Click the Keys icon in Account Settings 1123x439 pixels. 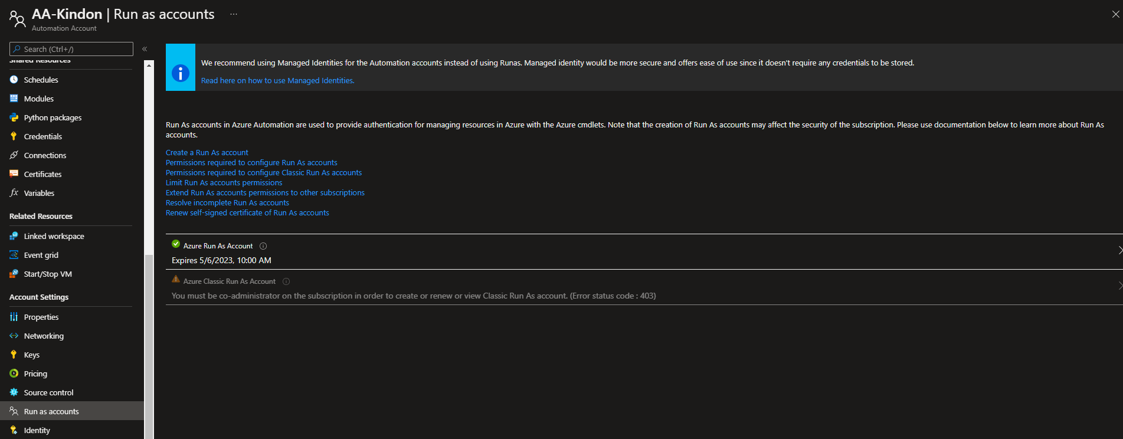pos(14,355)
